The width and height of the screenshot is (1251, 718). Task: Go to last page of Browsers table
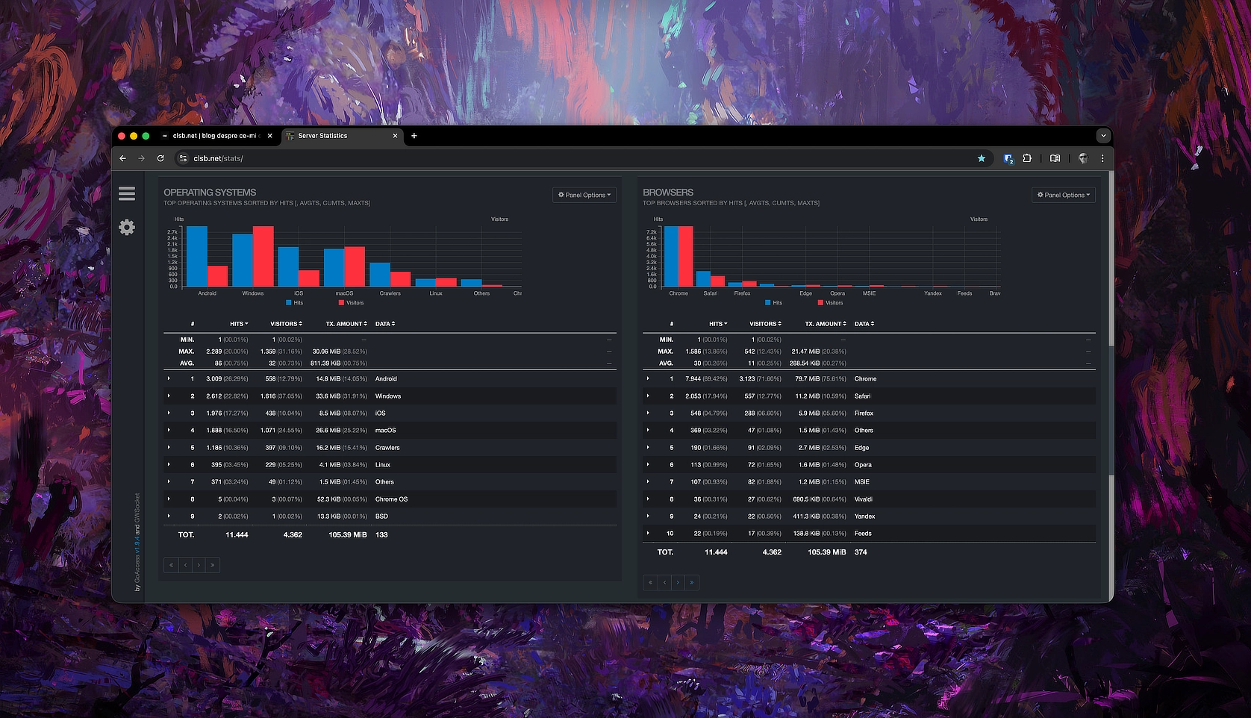(x=692, y=583)
